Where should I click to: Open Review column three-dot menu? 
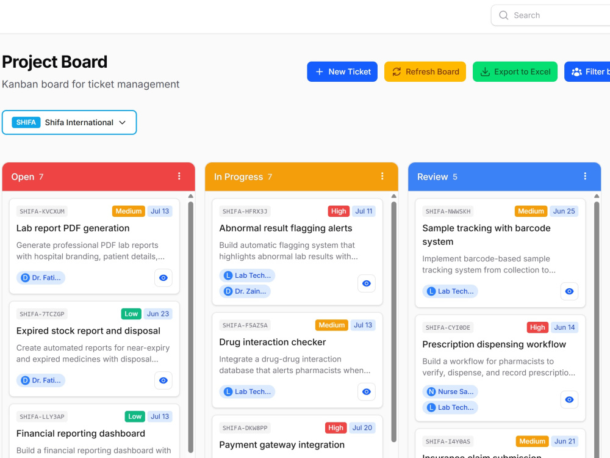click(x=585, y=176)
